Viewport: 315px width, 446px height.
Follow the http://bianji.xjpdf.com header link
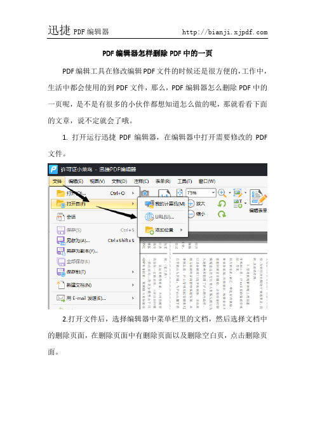[225, 32]
